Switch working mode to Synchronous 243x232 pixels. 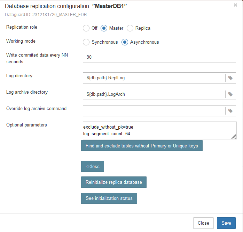coord(86,42)
